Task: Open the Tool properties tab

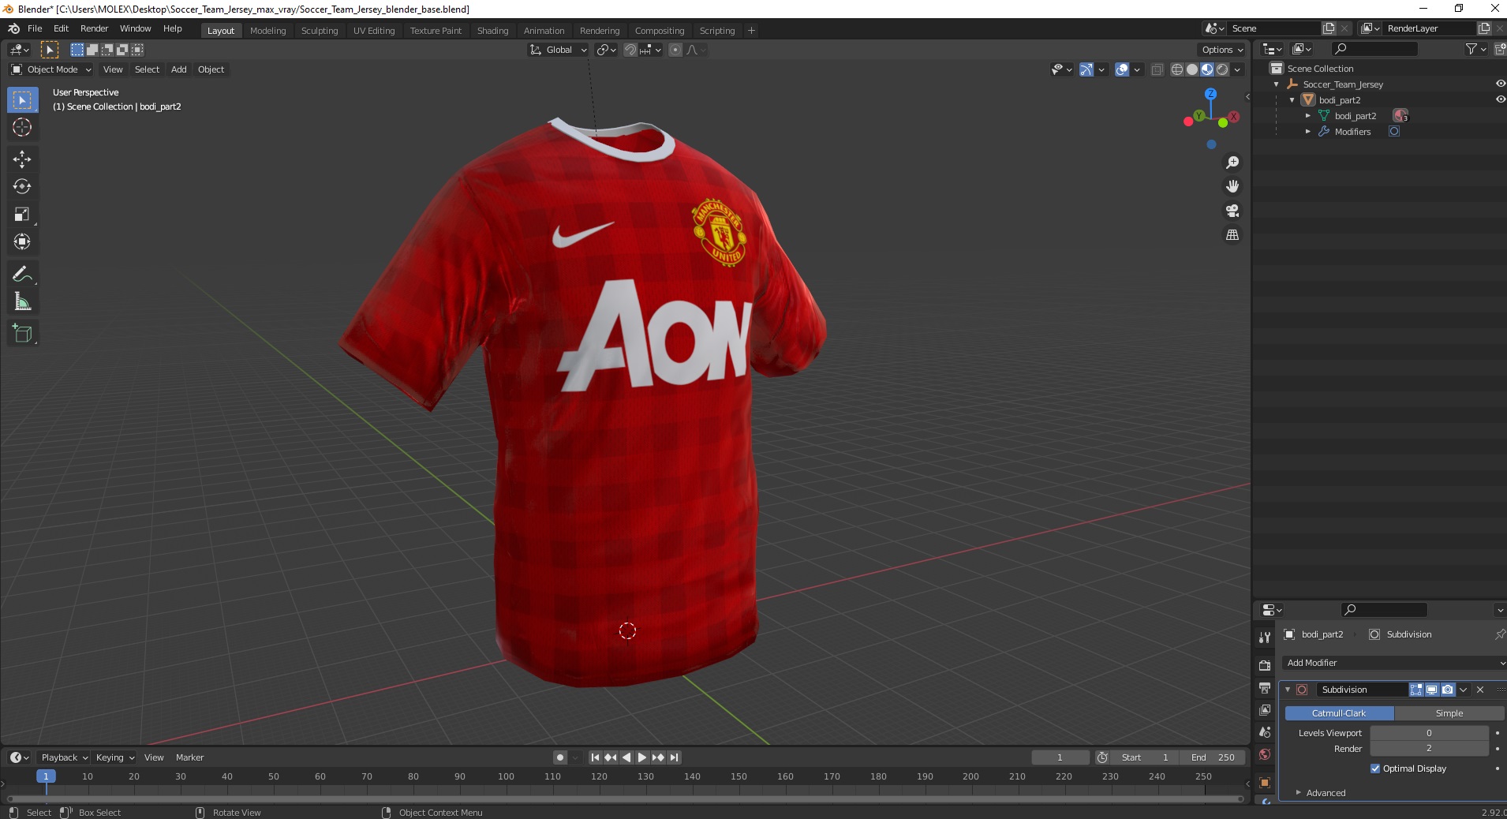Action: coord(1265,637)
